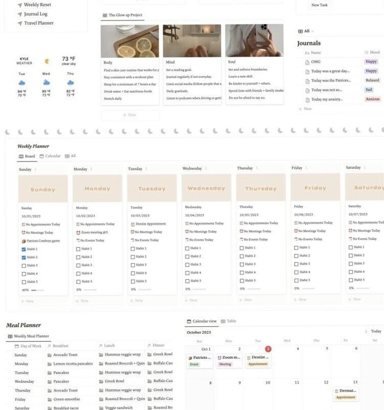Add new card under Glow up gallery

(130, 115)
